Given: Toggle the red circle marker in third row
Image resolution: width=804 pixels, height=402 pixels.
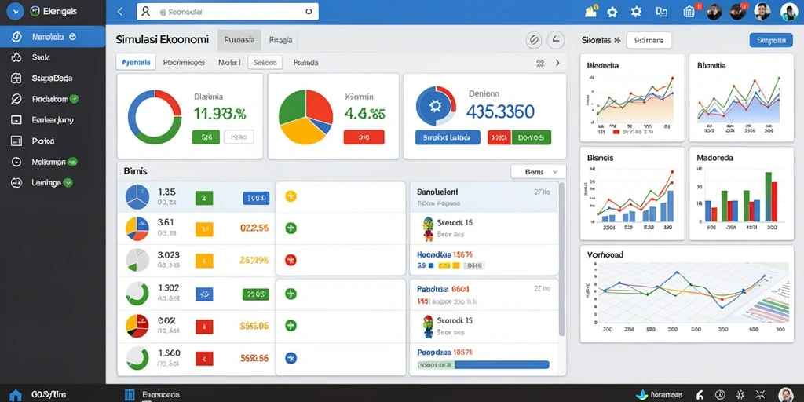Looking at the screenshot, I should 291,260.
